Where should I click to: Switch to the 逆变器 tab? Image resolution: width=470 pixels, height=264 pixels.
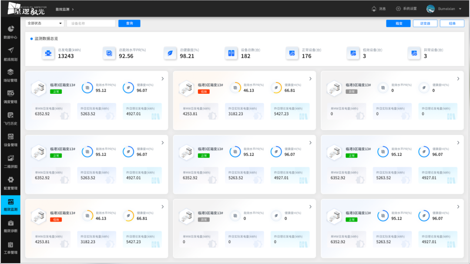[425, 23]
